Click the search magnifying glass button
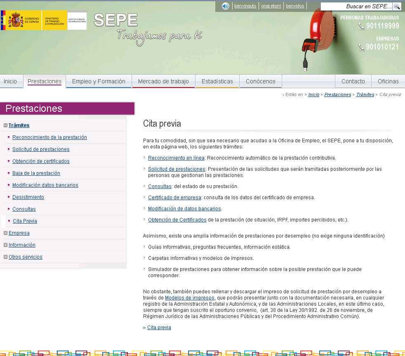405x356 pixels. [397, 6]
